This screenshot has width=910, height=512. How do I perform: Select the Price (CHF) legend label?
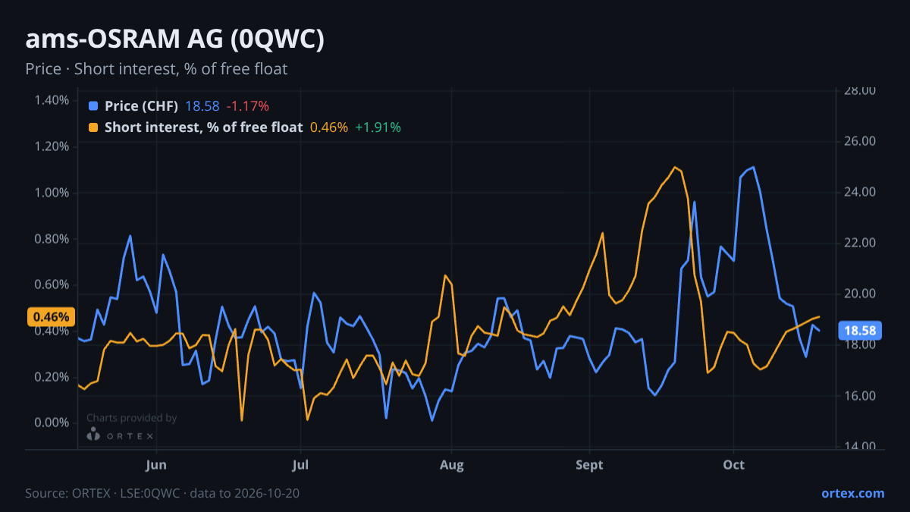[142, 106]
